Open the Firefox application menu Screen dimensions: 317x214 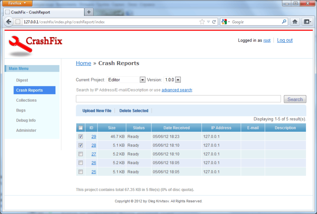[17, 3]
